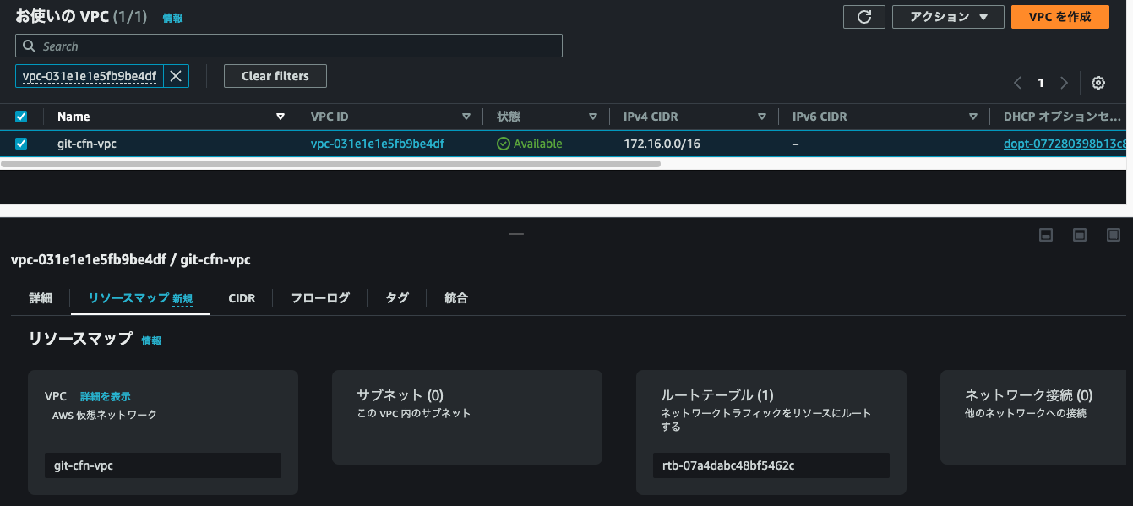Go to the next page arrow
The width and height of the screenshot is (1133, 506).
click(x=1064, y=82)
